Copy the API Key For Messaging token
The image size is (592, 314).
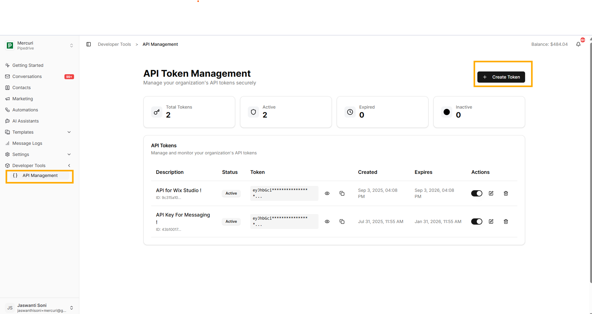[342, 222]
